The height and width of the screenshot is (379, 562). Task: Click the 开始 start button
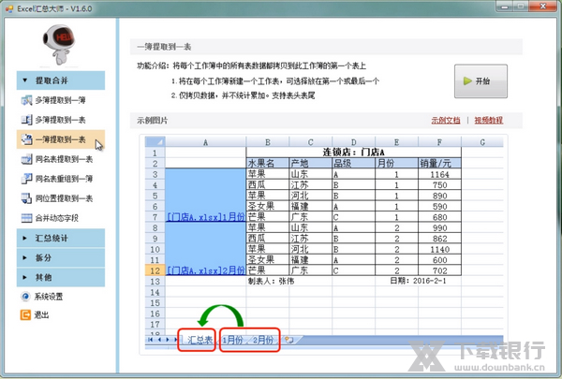(x=481, y=81)
